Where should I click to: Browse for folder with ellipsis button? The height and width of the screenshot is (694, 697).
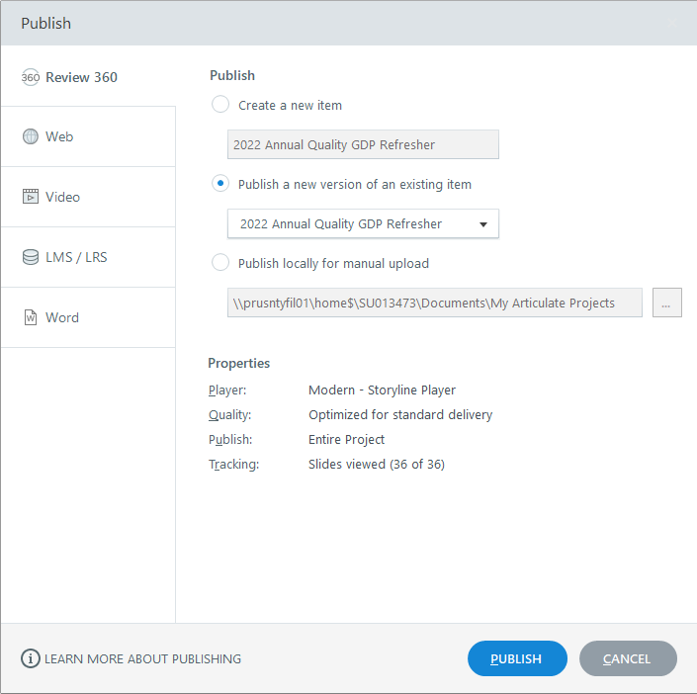click(x=666, y=304)
